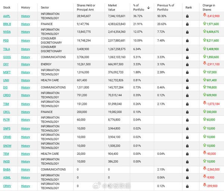Click red down arrow beside AAPL share change
The height and width of the screenshot is (191, 224).
[x=205, y=15]
